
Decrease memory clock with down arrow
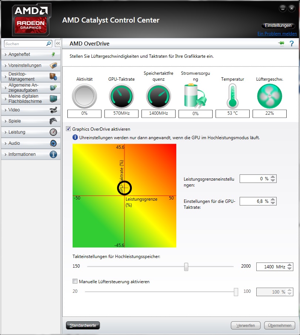(290, 268)
